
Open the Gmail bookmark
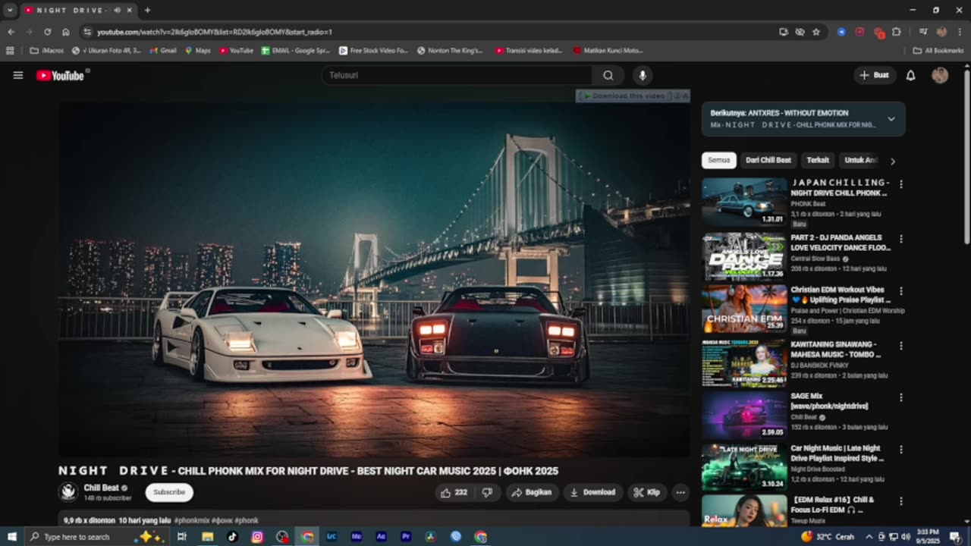click(163, 51)
